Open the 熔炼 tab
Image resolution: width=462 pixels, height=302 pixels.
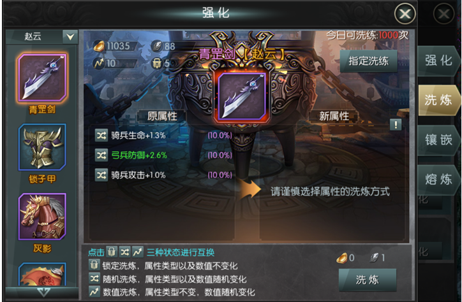[x=438, y=180]
